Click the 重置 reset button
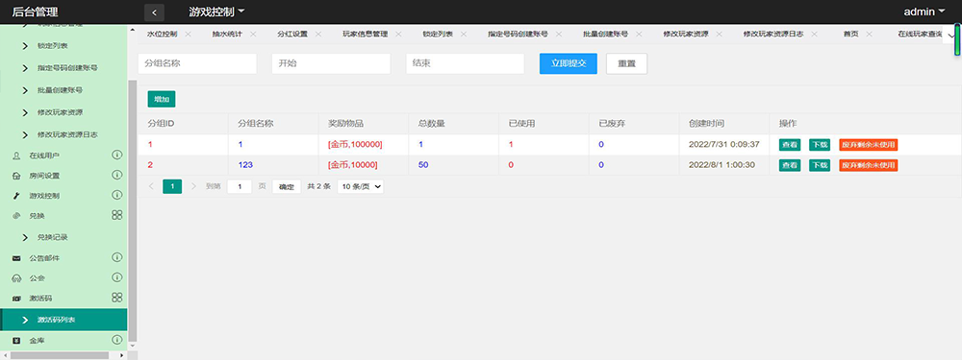 coord(626,63)
